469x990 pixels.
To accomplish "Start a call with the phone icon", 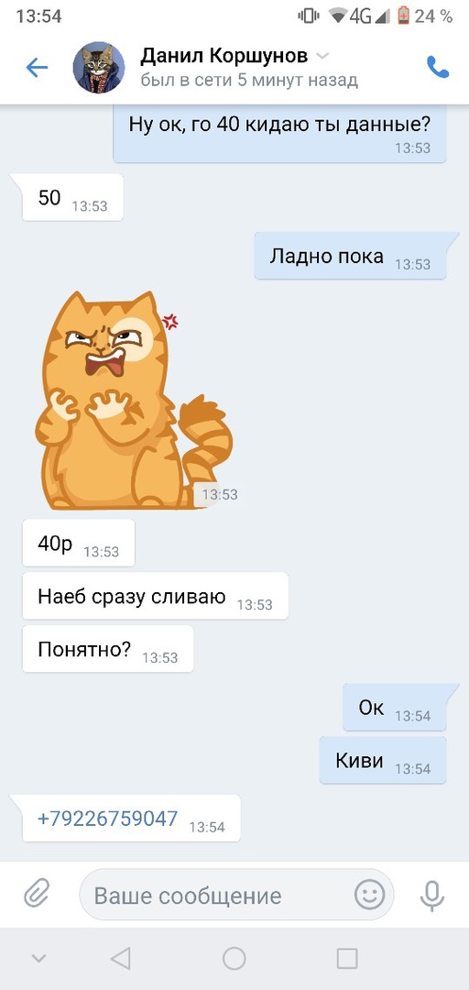I will click(438, 67).
